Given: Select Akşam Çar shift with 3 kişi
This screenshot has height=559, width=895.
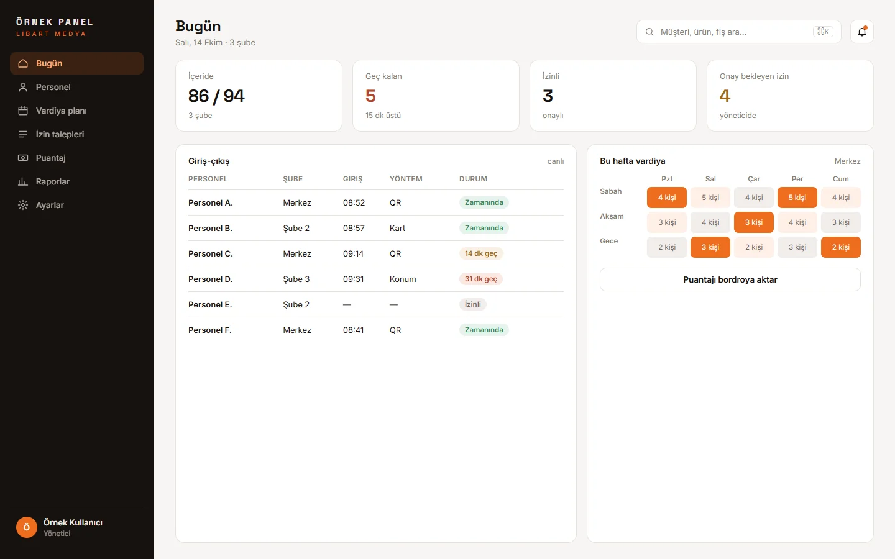Looking at the screenshot, I should (x=754, y=222).
